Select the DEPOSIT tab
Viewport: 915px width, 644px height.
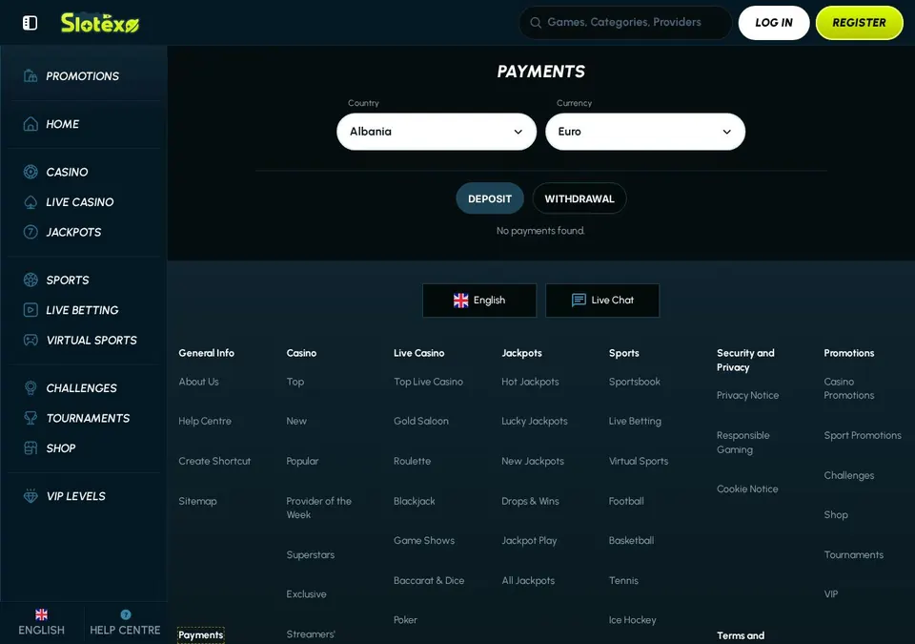tap(490, 198)
